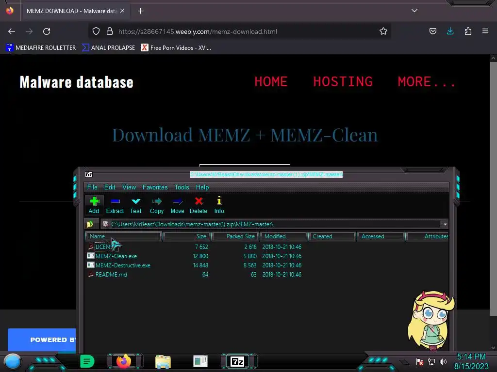Open Firefox extensions menu

click(468, 31)
